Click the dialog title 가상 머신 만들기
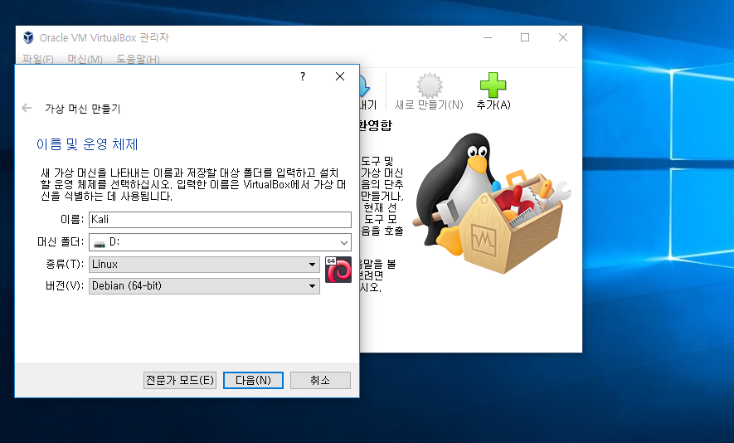 point(83,109)
